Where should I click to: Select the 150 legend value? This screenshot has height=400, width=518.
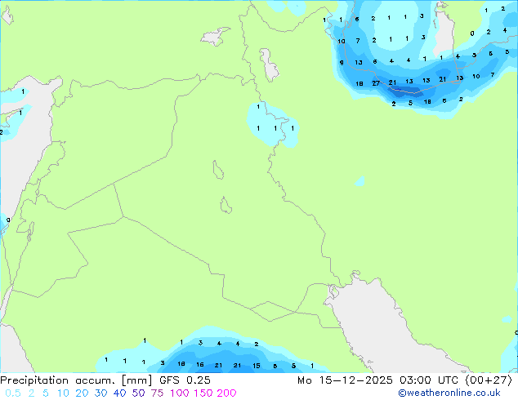[203, 393]
